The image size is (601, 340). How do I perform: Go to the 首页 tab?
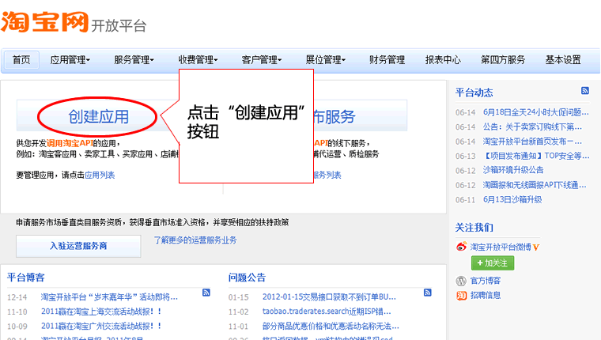point(21,60)
